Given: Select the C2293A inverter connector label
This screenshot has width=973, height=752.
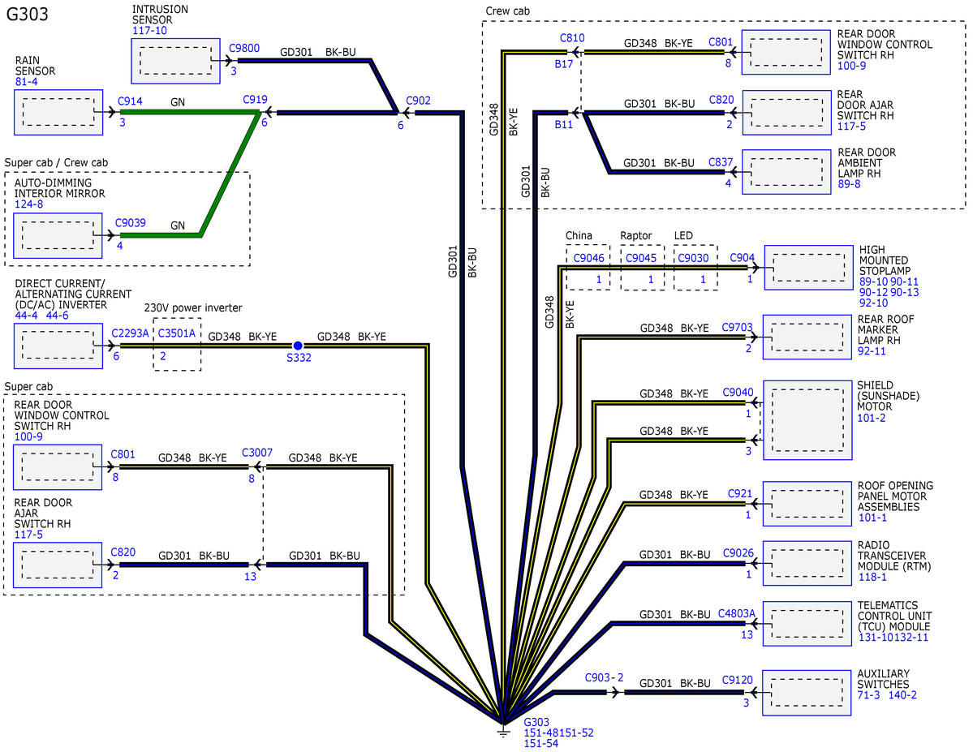Looking at the screenshot, I should coord(130,333).
